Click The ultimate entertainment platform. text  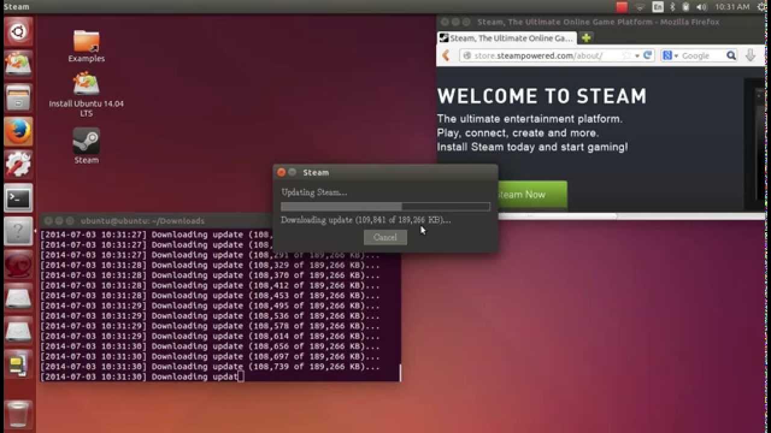coord(529,119)
